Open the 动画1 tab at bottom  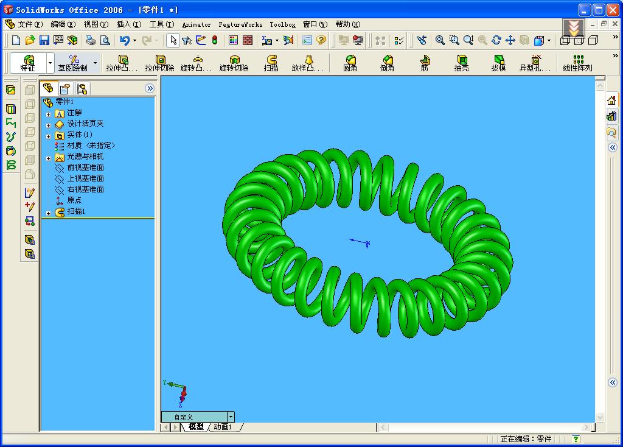[x=223, y=427]
